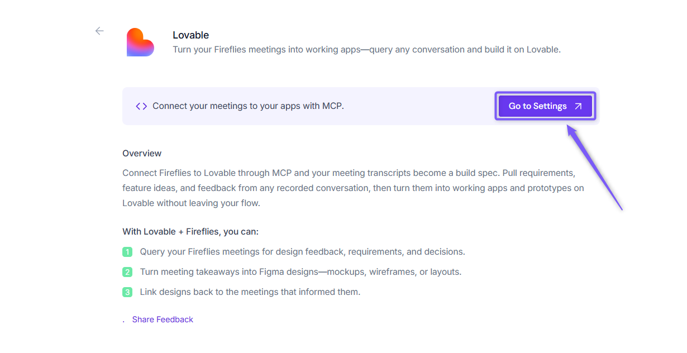The width and height of the screenshot is (687, 353).
Task: Select the Lovable title heading
Action: (x=191, y=35)
